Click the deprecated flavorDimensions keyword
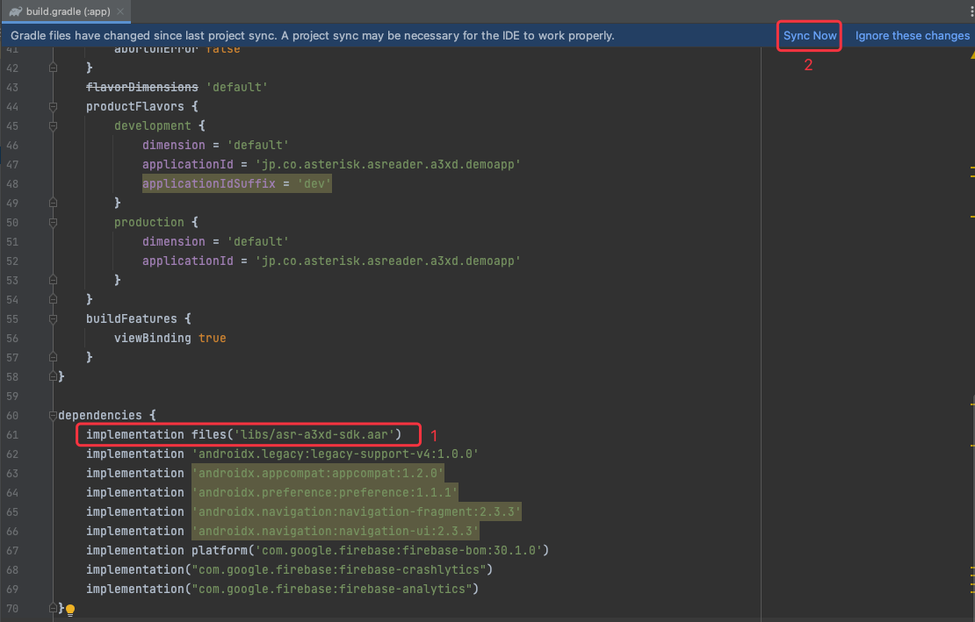 click(141, 87)
